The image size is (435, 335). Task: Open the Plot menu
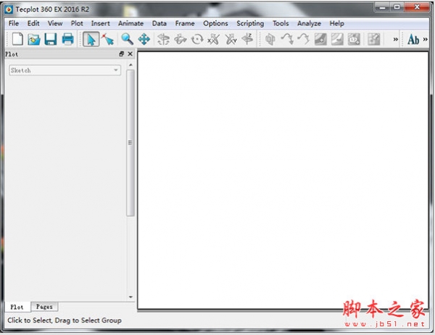click(77, 23)
